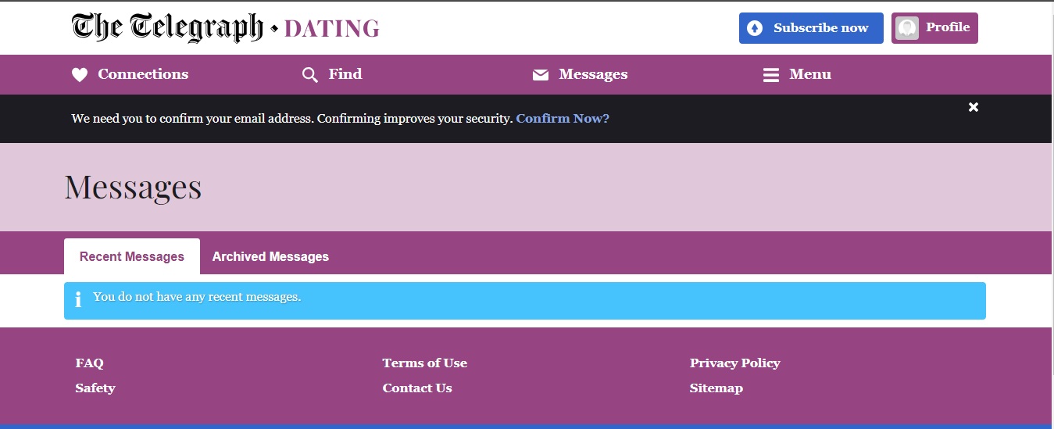Click the Subscribe now button
This screenshot has height=429, width=1054.
pos(811,28)
